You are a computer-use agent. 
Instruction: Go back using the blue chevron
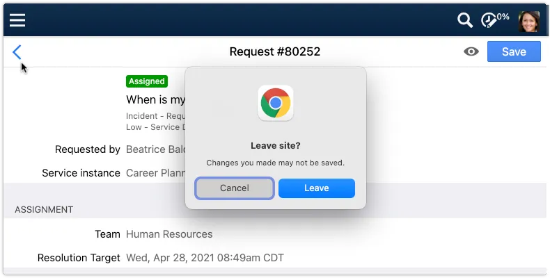point(17,52)
